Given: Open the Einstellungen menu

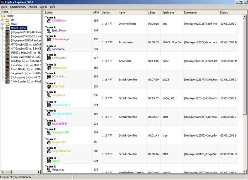Looking at the screenshot, I should click(18, 7).
